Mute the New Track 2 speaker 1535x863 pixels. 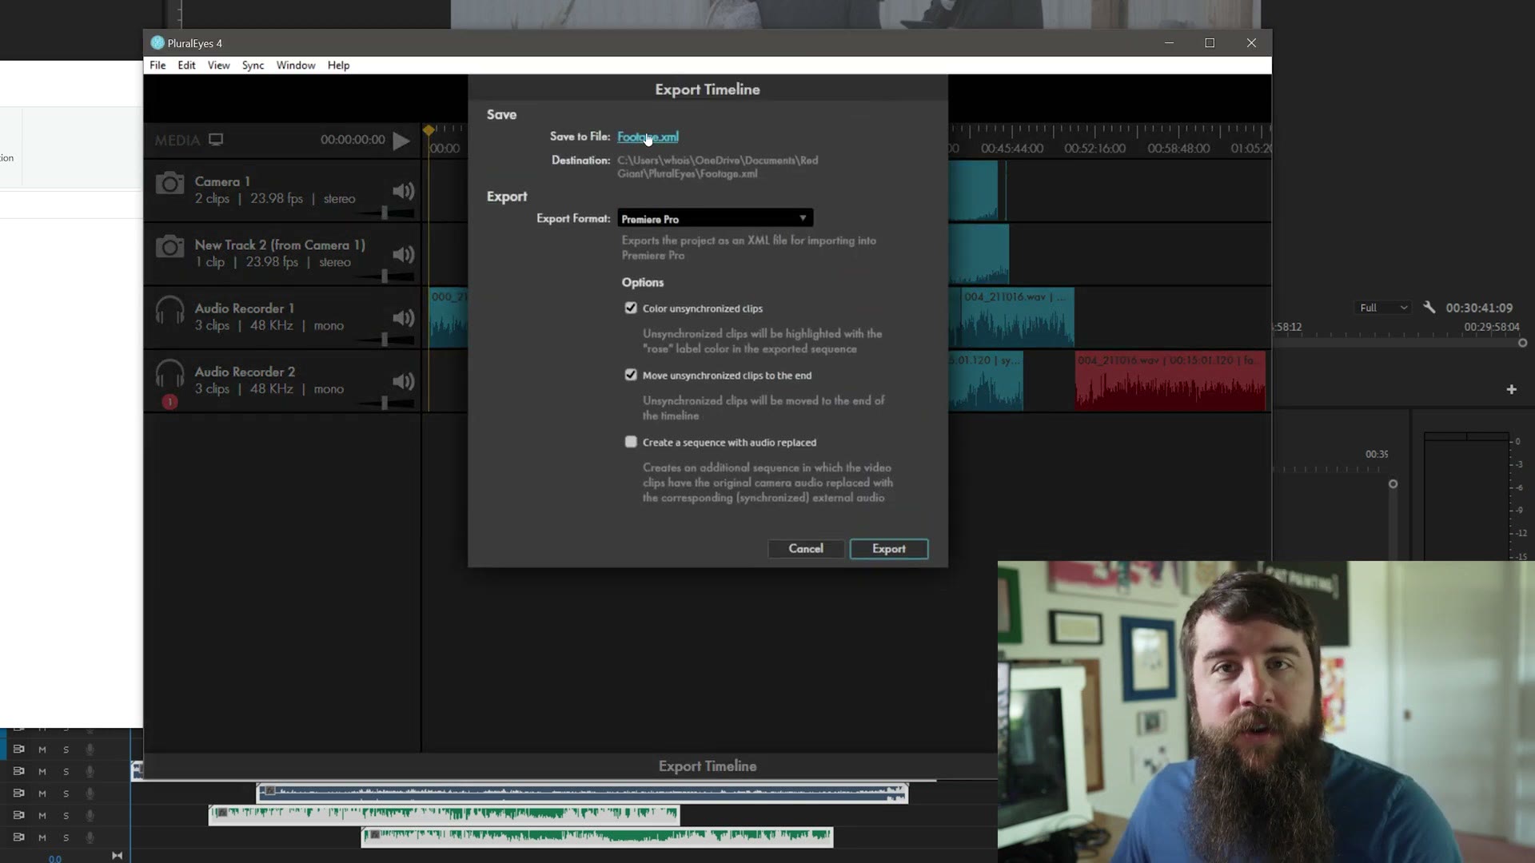[403, 254]
